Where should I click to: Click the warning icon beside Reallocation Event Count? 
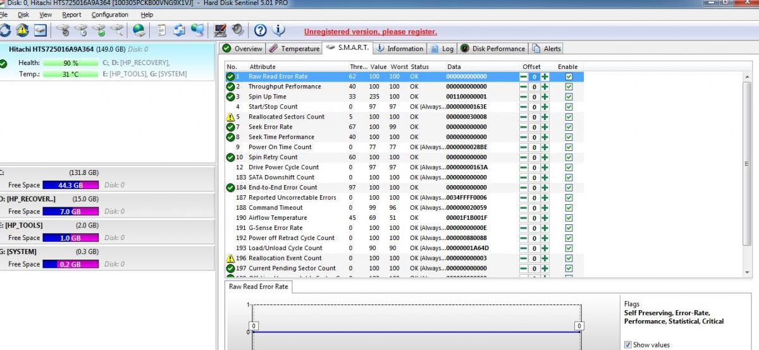click(230, 258)
